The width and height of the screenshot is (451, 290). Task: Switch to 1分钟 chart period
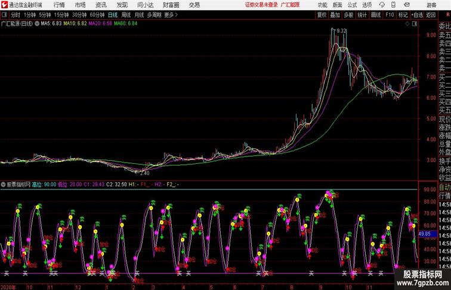click(x=30, y=15)
